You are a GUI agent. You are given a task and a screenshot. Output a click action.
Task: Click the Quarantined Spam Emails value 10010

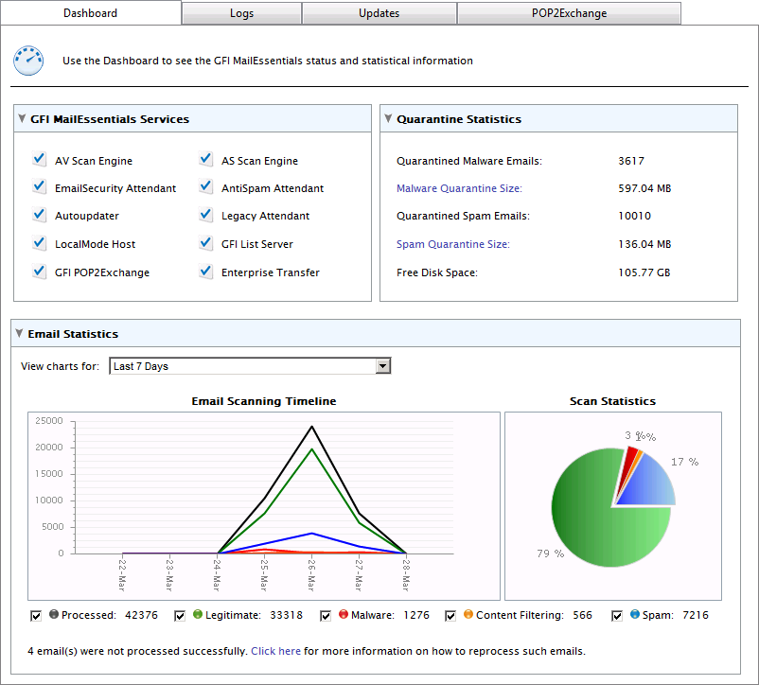click(x=635, y=216)
